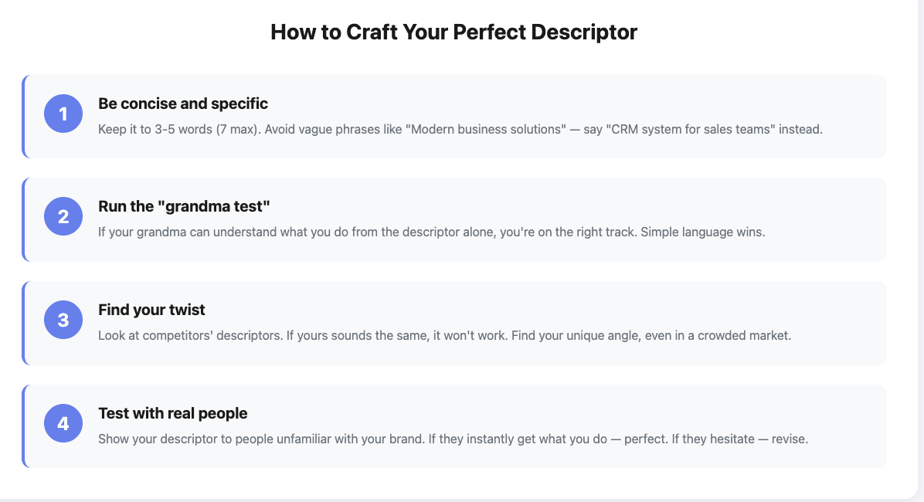Click the number 2 circle badge

[63, 217]
